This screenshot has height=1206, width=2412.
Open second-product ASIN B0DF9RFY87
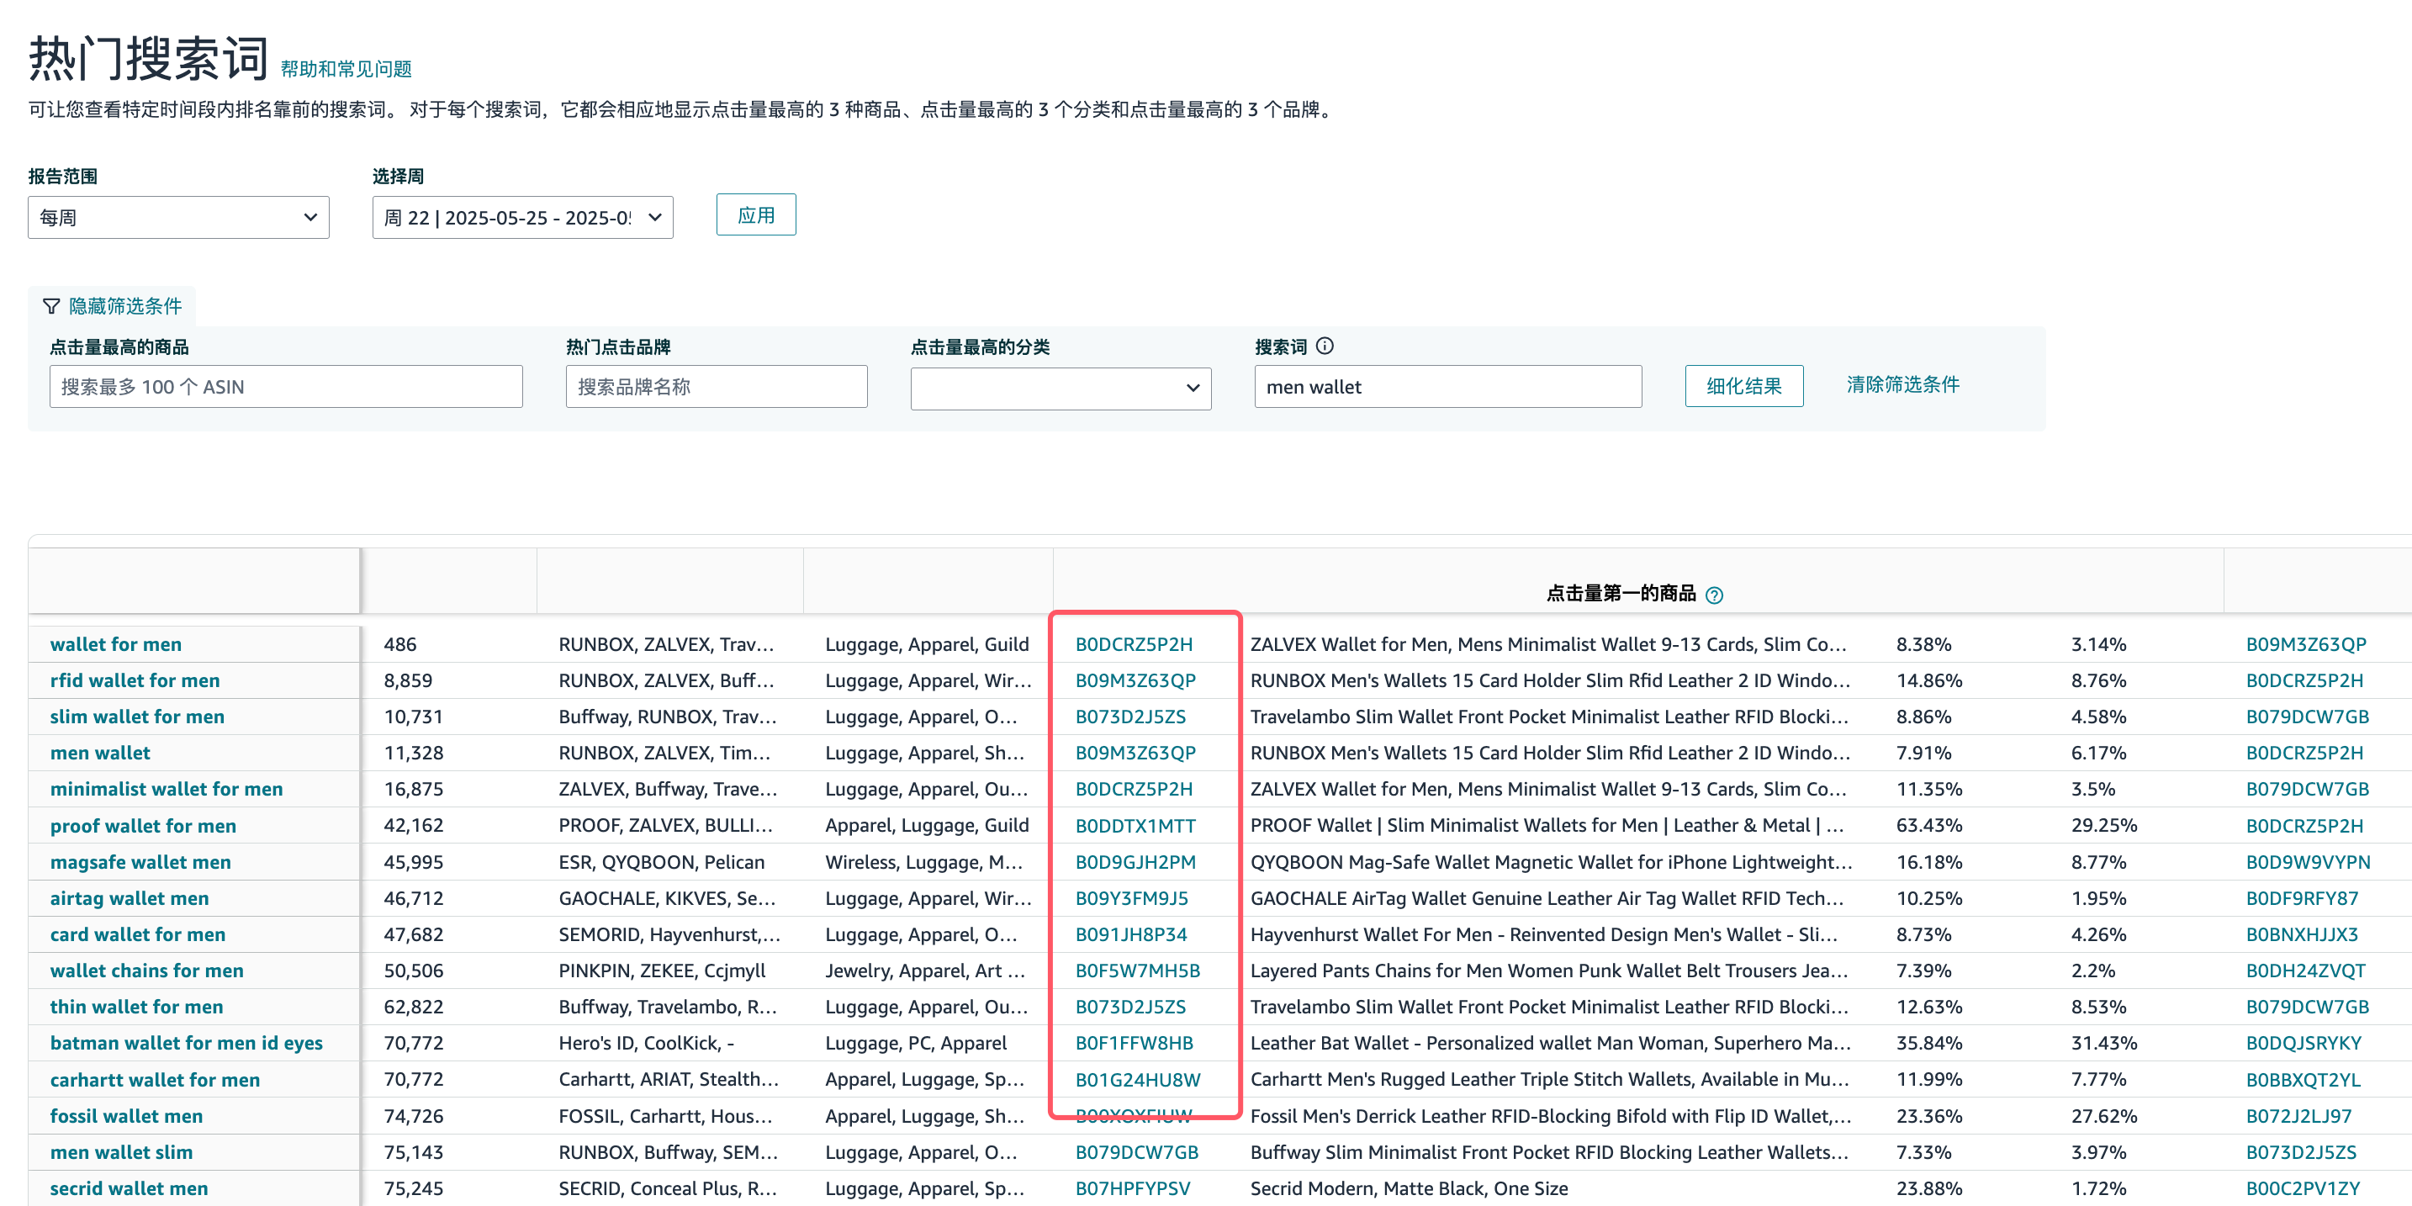2303,898
